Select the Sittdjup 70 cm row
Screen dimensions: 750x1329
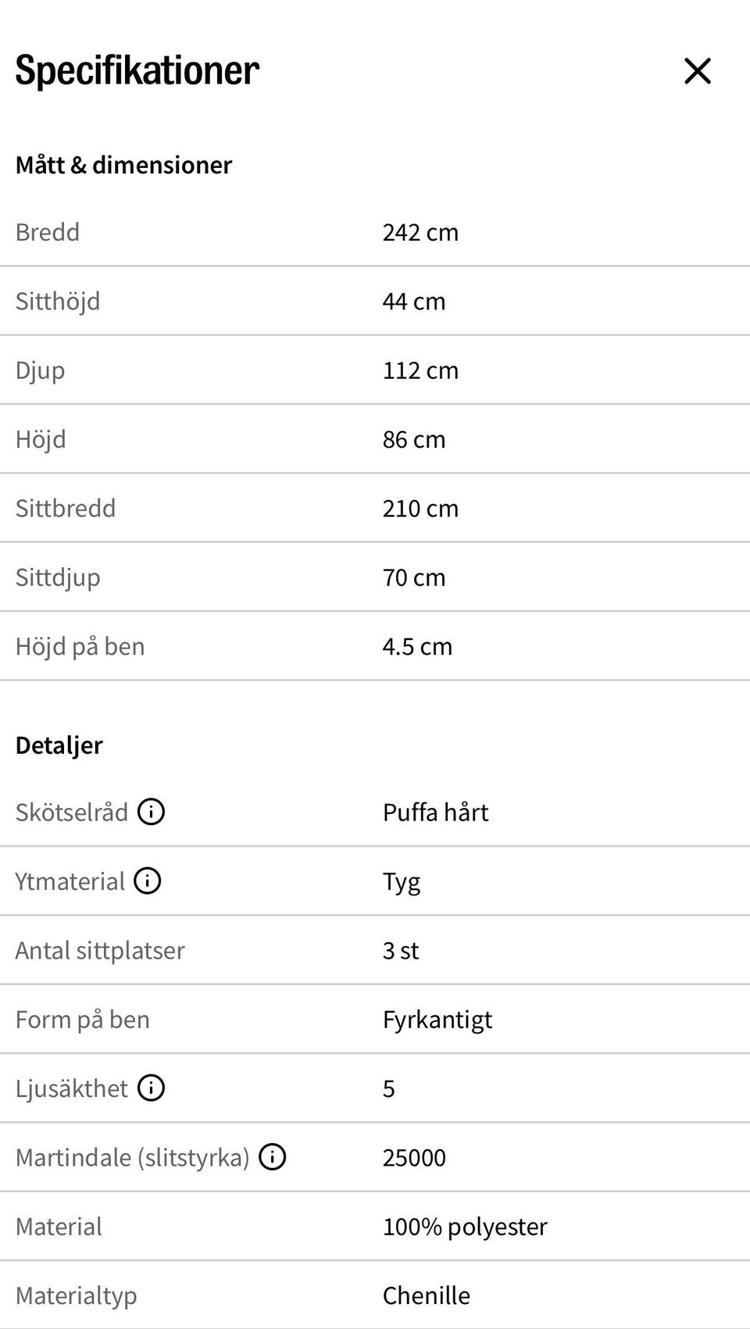pos(375,577)
